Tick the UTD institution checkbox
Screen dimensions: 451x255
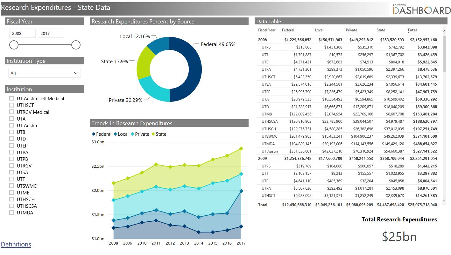click(x=11, y=139)
